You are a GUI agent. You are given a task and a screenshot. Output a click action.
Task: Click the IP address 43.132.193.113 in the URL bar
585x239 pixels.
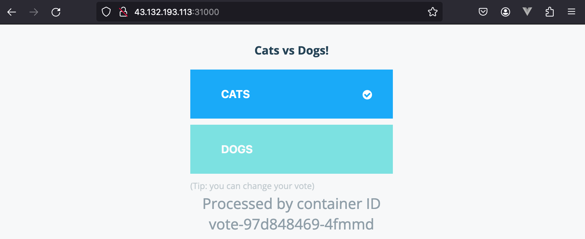[x=163, y=12]
